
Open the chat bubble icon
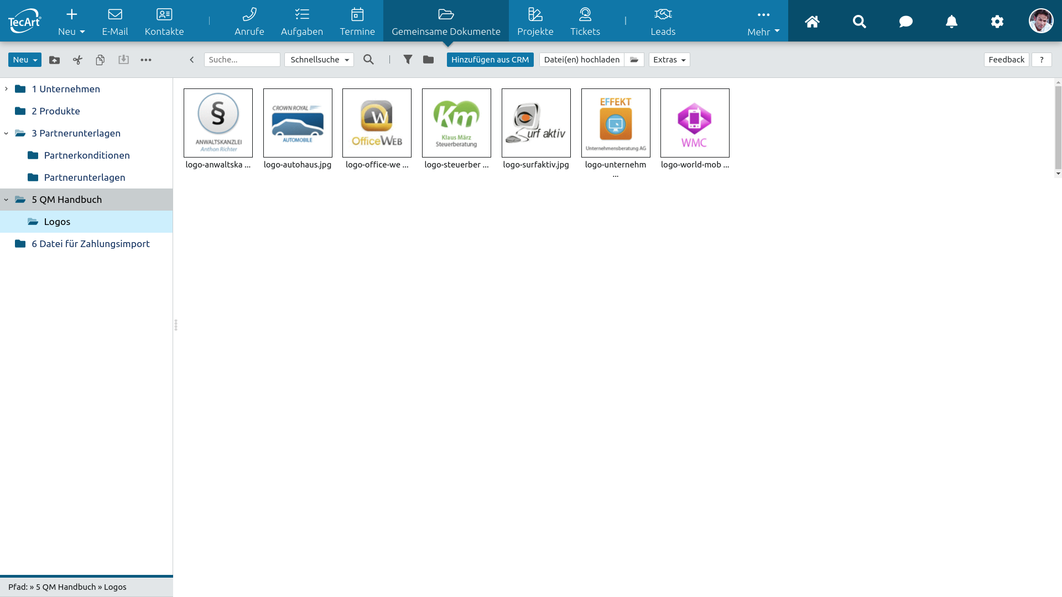[x=905, y=22]
